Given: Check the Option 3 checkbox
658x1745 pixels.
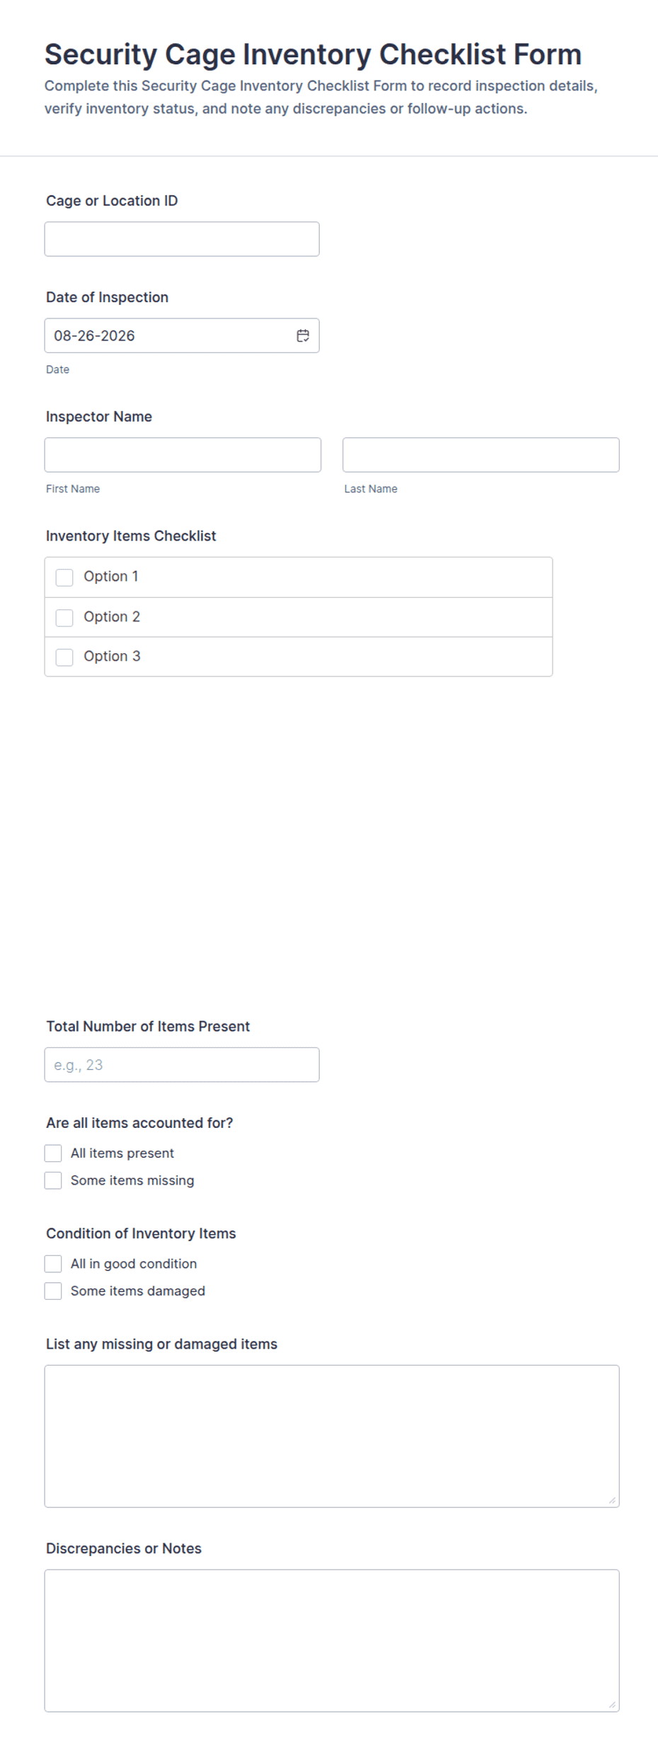Looking at the screenshot, I should pos(64,657).
